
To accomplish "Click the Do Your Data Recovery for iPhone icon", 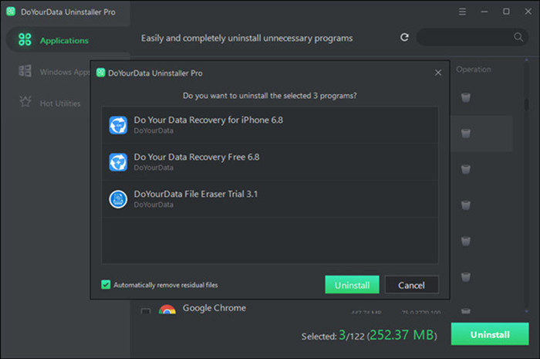I will click(x=118, y=125).
